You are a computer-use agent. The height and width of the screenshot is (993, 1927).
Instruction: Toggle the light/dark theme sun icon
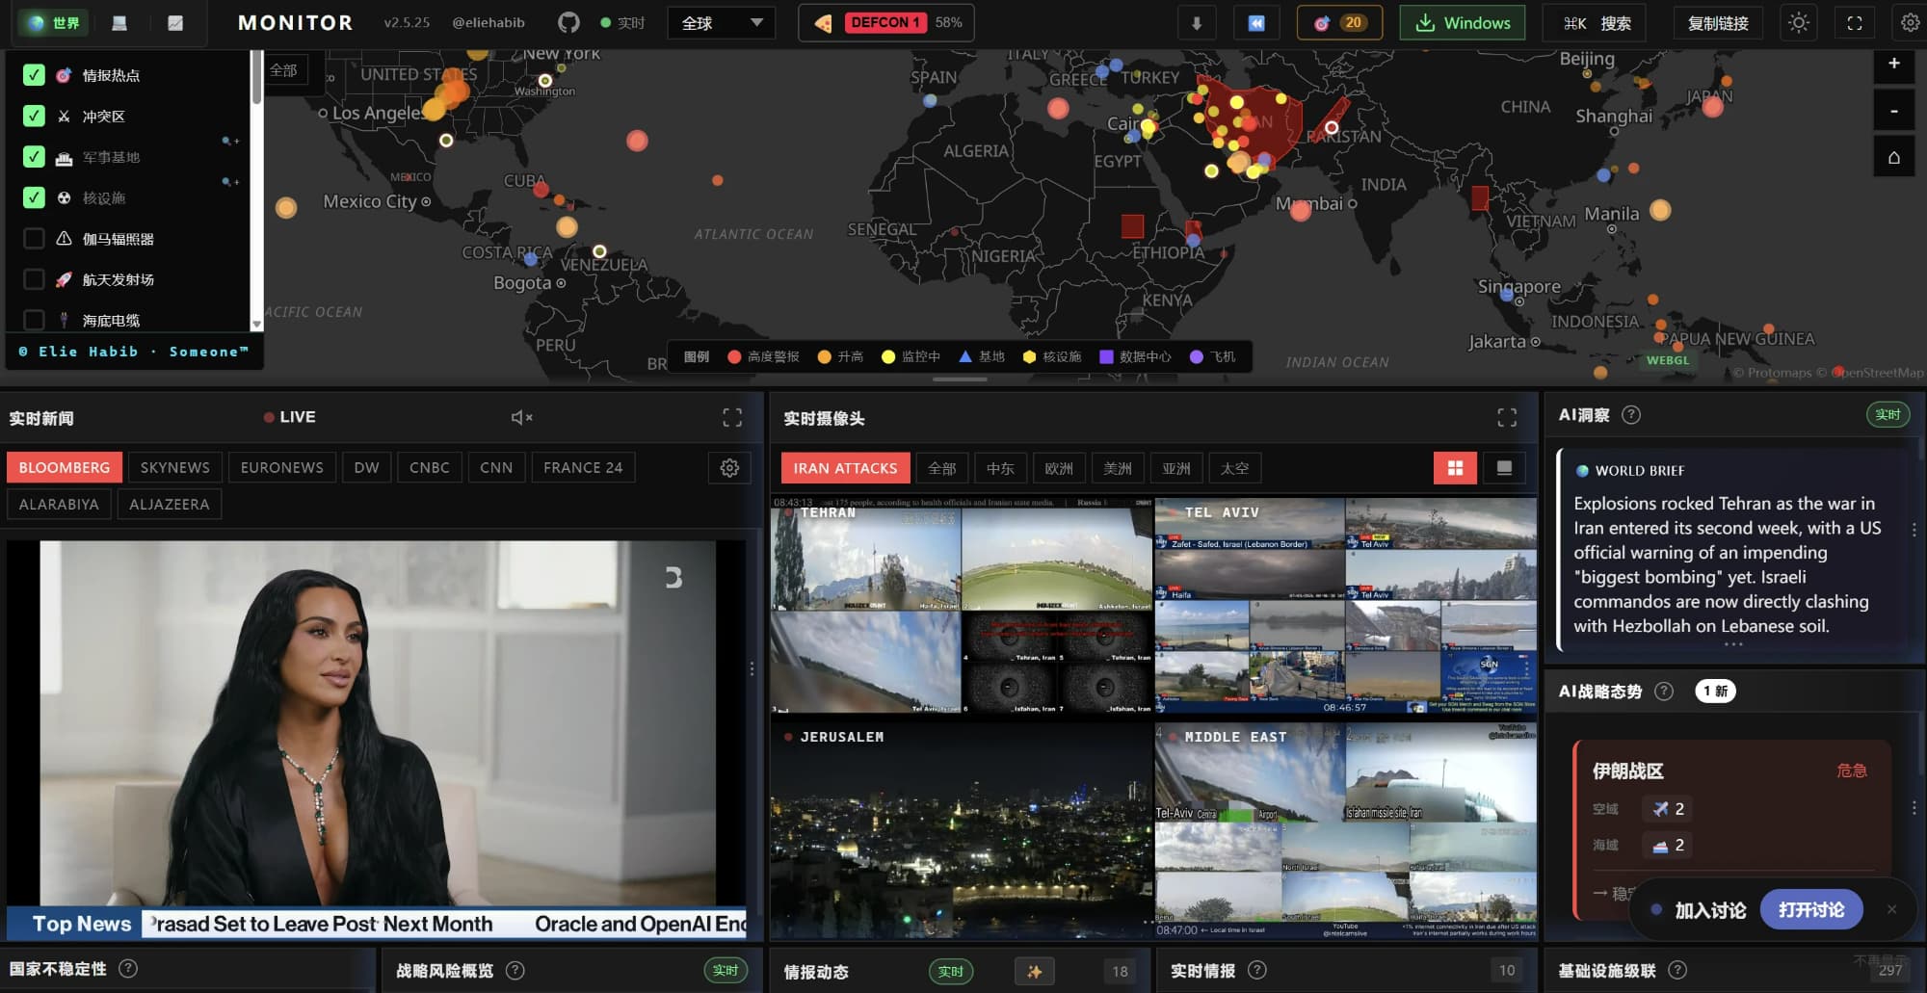[1798, 23]
